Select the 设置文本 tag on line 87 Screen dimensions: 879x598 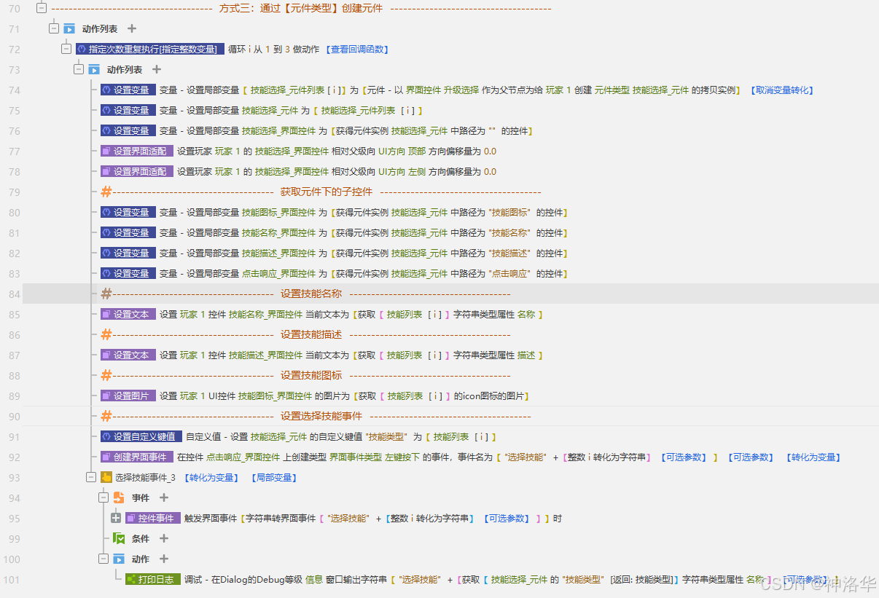[128, 355]
